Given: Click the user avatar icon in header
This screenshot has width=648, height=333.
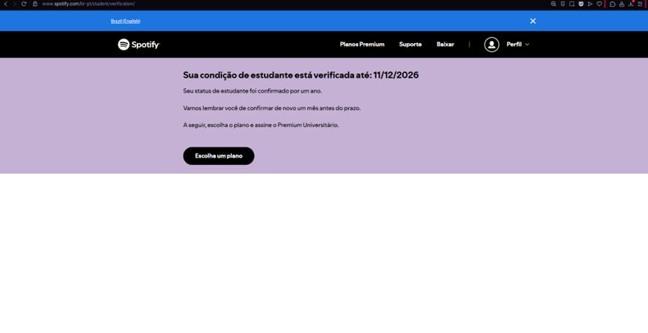Looking at the screenshot, I should pyautogui.click(x=491, y=44).
